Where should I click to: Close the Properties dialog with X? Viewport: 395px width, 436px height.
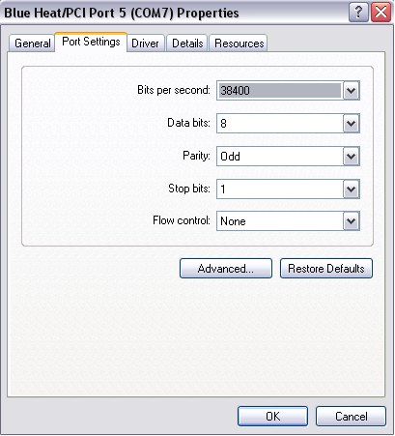(x=381, y=13)
